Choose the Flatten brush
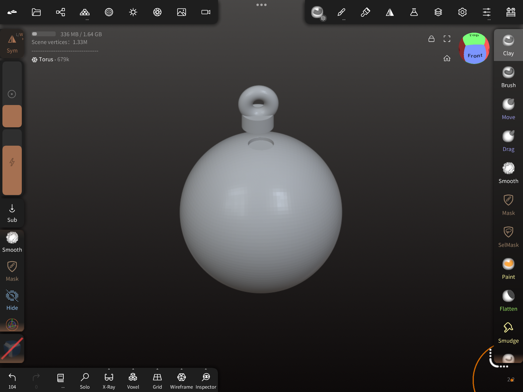The width and height of the screenshot is (523, 392). pyautogui.click(x=508, y=300)
